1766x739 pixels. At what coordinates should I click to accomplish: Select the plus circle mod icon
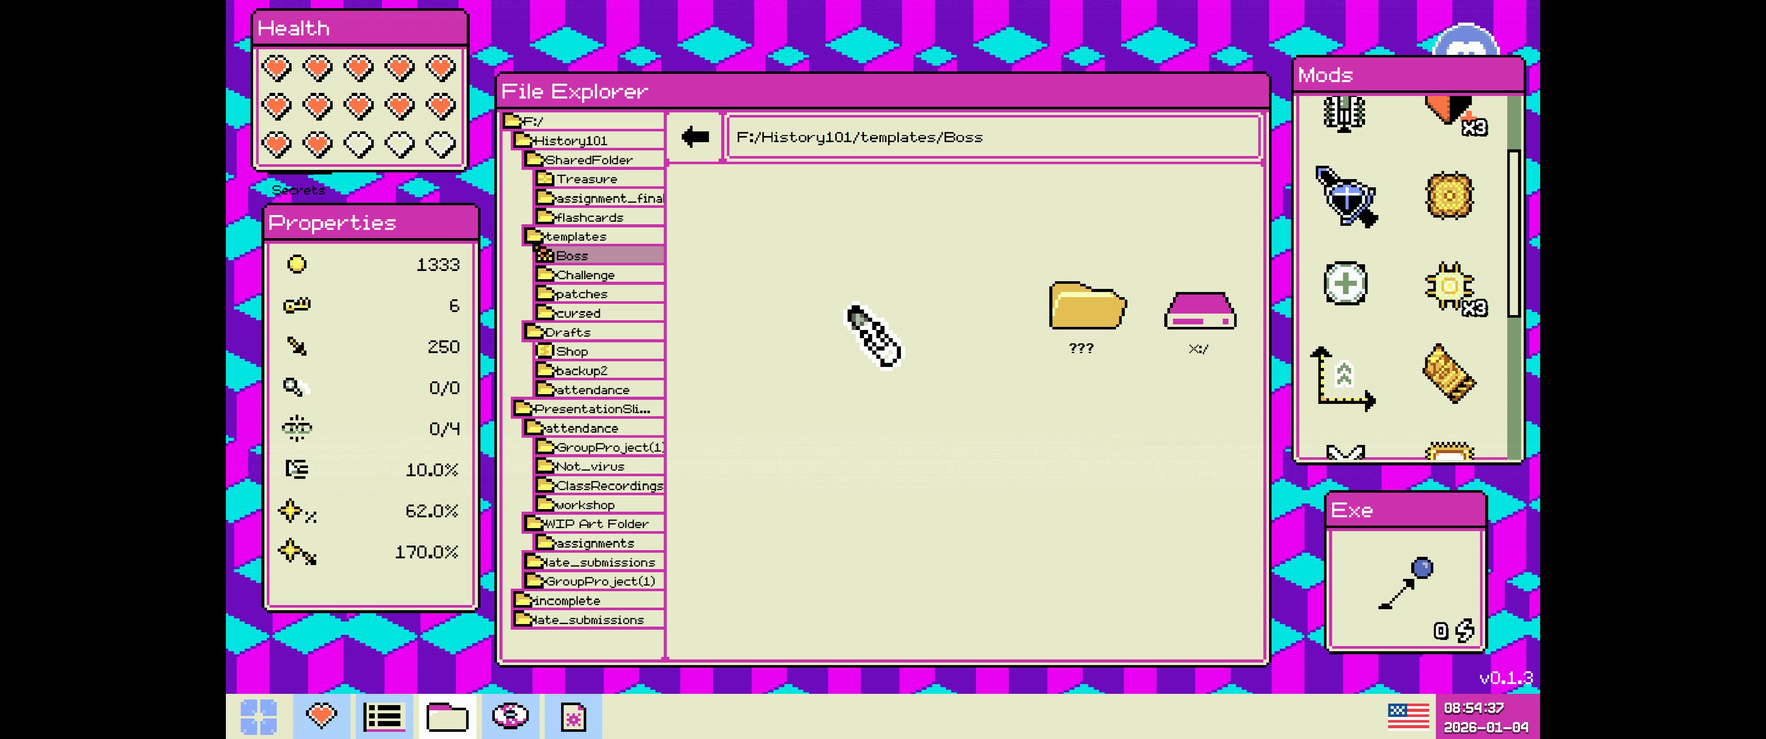(1345, 283)
